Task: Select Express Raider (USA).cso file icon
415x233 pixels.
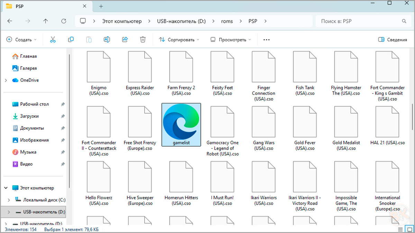Action: (140, 67)
